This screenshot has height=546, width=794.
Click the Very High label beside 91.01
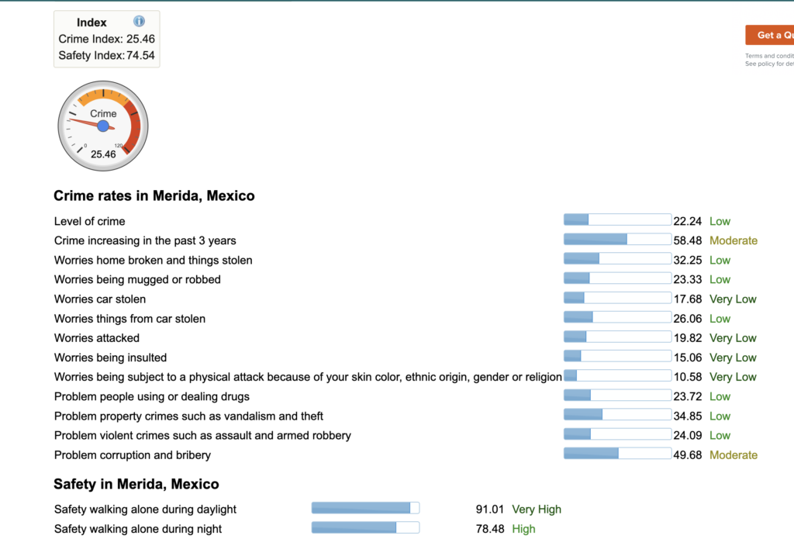pos(537,509)
